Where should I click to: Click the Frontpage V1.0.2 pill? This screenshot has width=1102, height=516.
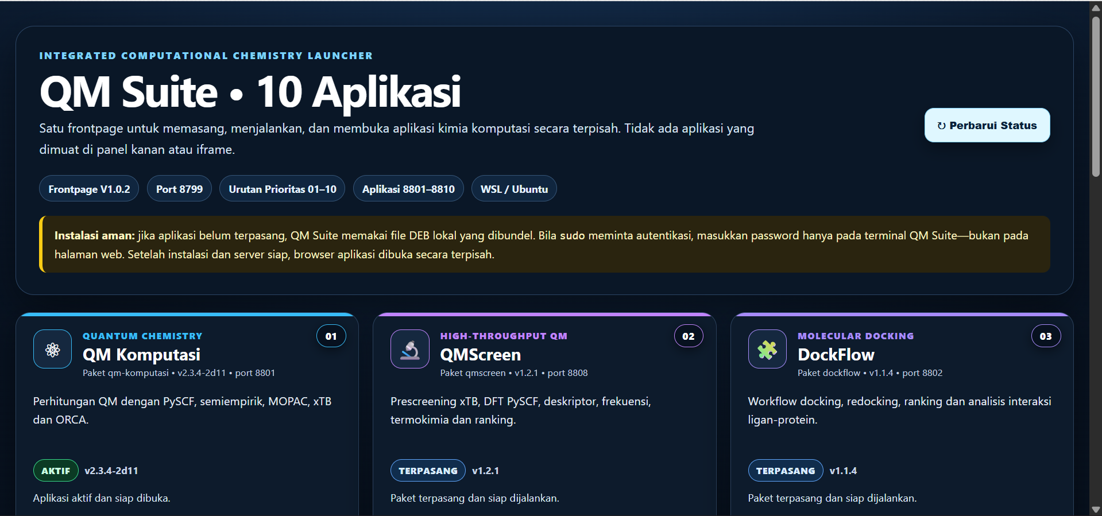[x=89, y=189]
